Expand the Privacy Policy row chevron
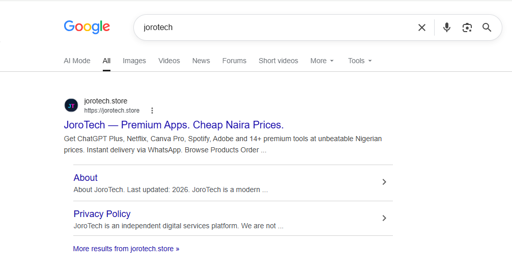 (x=384, y=218)
